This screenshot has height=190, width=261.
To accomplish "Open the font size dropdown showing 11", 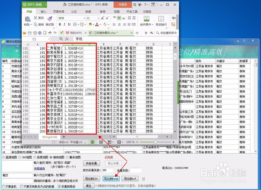I will (92, 18).
